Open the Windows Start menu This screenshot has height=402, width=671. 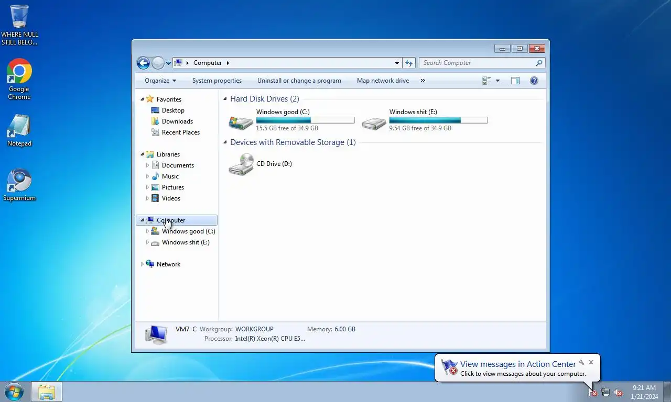14,392
